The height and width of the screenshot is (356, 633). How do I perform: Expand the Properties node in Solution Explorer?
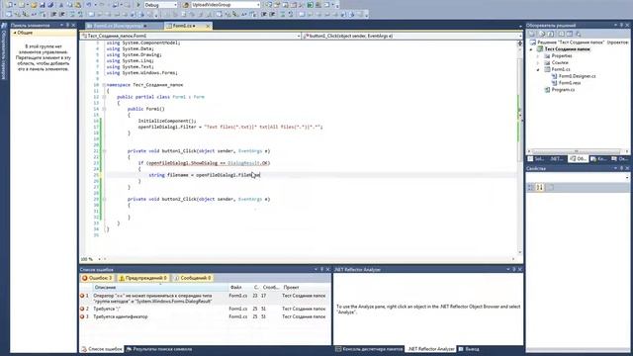pos(538,56)
